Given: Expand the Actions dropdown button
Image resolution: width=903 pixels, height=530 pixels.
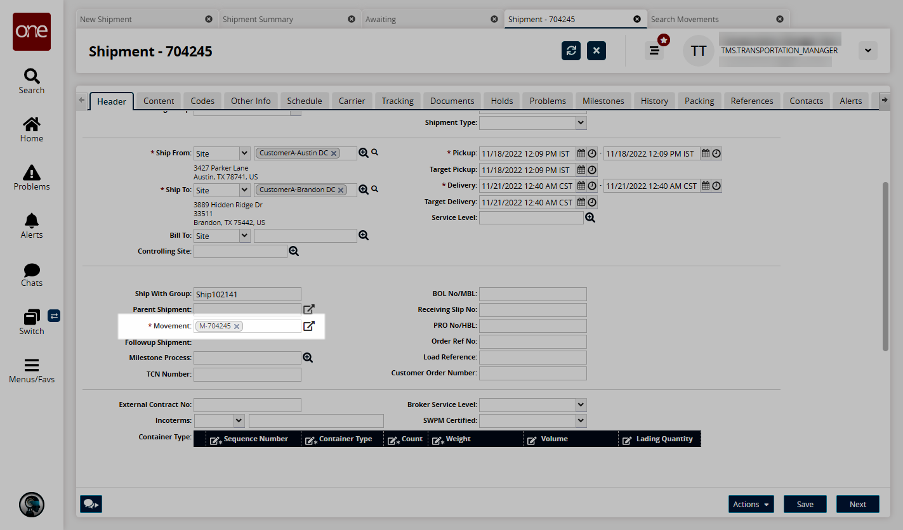Looking at the screenshot, I should pos(751,504).
